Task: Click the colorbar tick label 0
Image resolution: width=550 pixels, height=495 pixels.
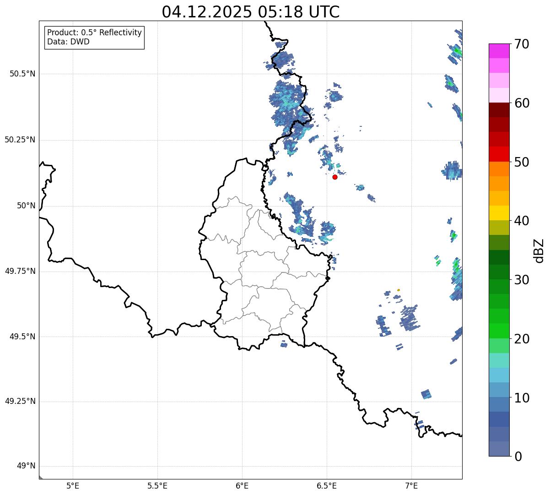Action: tap(518, 456)
